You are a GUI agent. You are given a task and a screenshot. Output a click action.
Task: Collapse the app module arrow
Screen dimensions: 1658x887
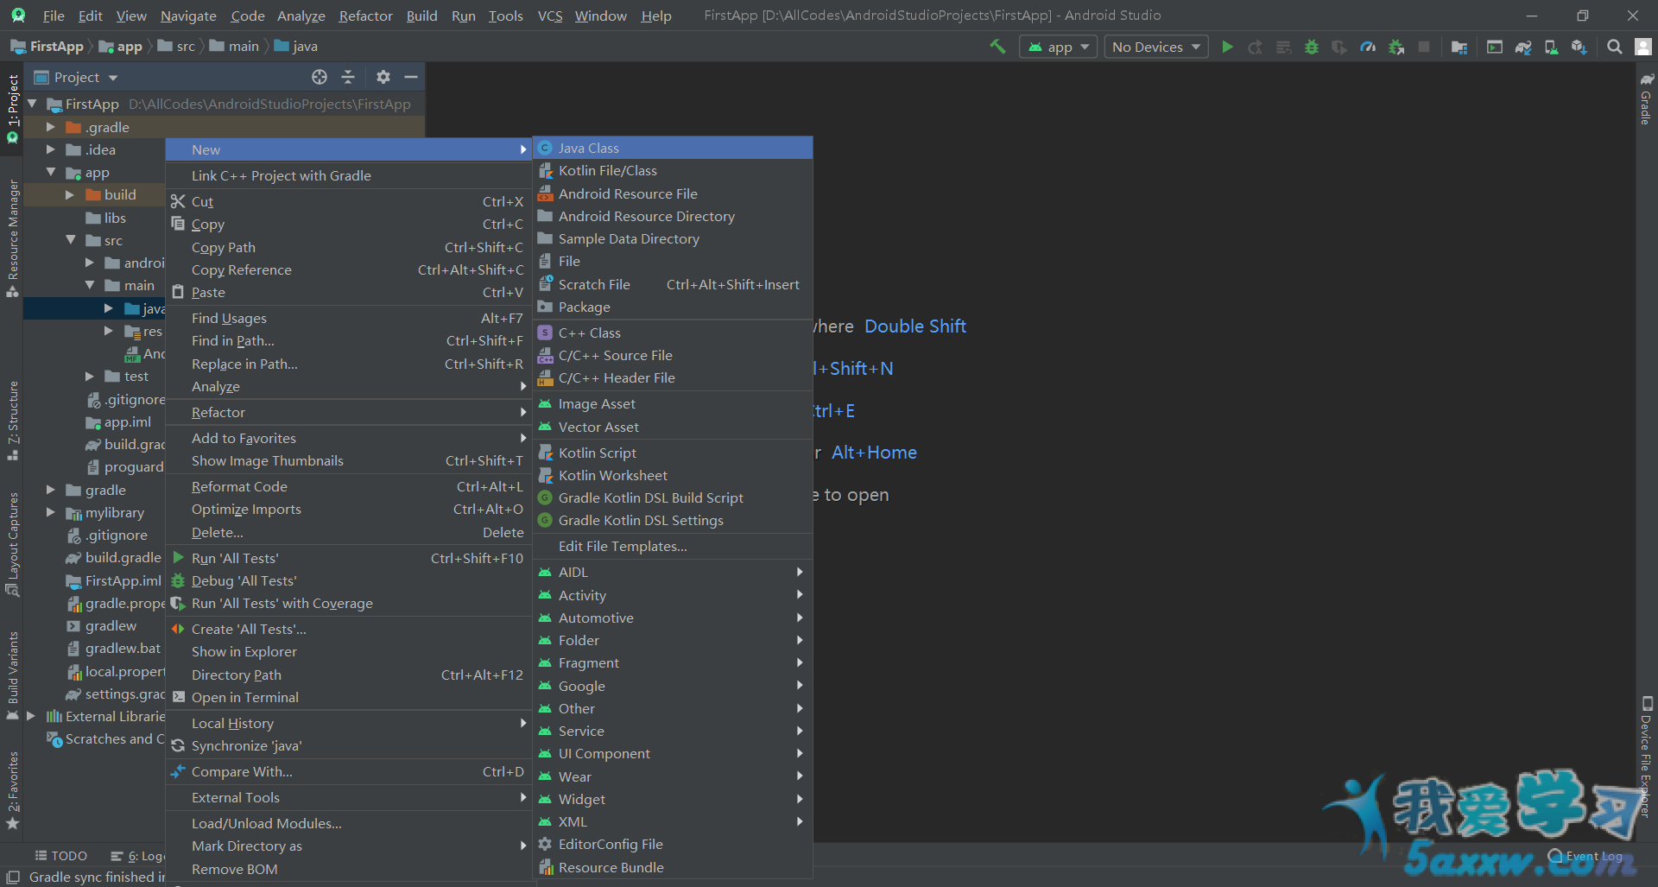click(x=51, y=172)
